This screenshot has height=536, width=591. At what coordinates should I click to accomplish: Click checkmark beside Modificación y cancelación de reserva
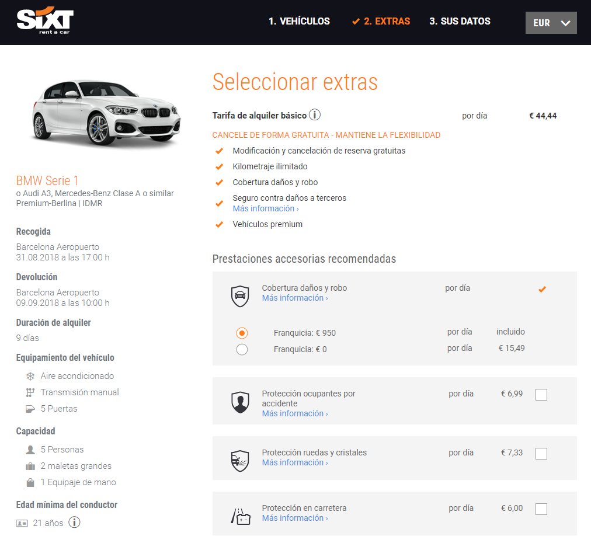point(219,151)
